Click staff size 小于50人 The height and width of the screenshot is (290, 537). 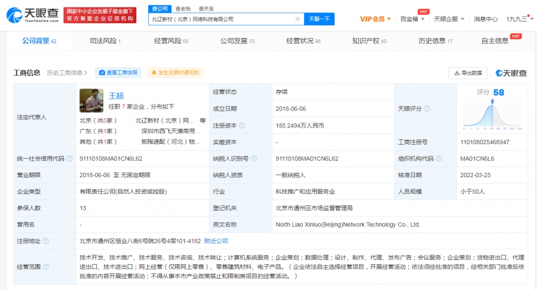click(x=472, y=191)
